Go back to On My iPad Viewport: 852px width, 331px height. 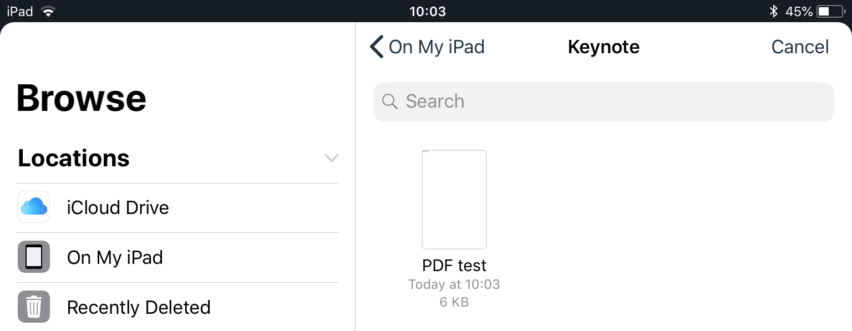428,47
